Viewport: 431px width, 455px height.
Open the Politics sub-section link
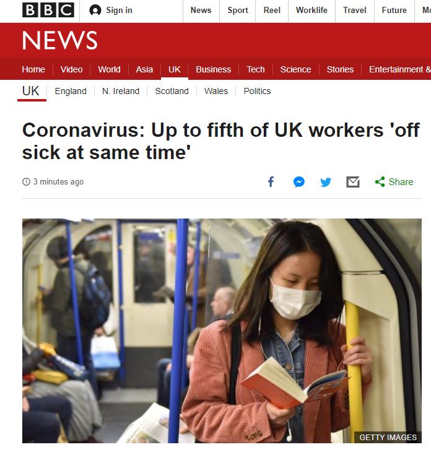pos(257,91)
